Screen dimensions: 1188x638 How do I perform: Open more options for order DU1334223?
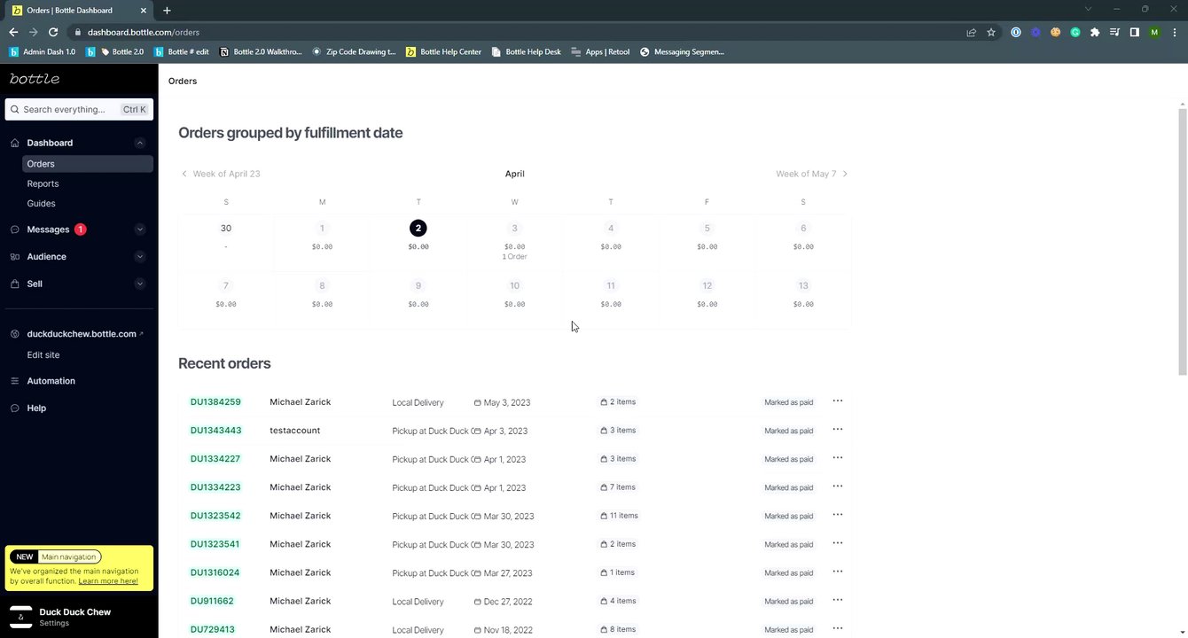pyautogui.click(x=838, y=486)
